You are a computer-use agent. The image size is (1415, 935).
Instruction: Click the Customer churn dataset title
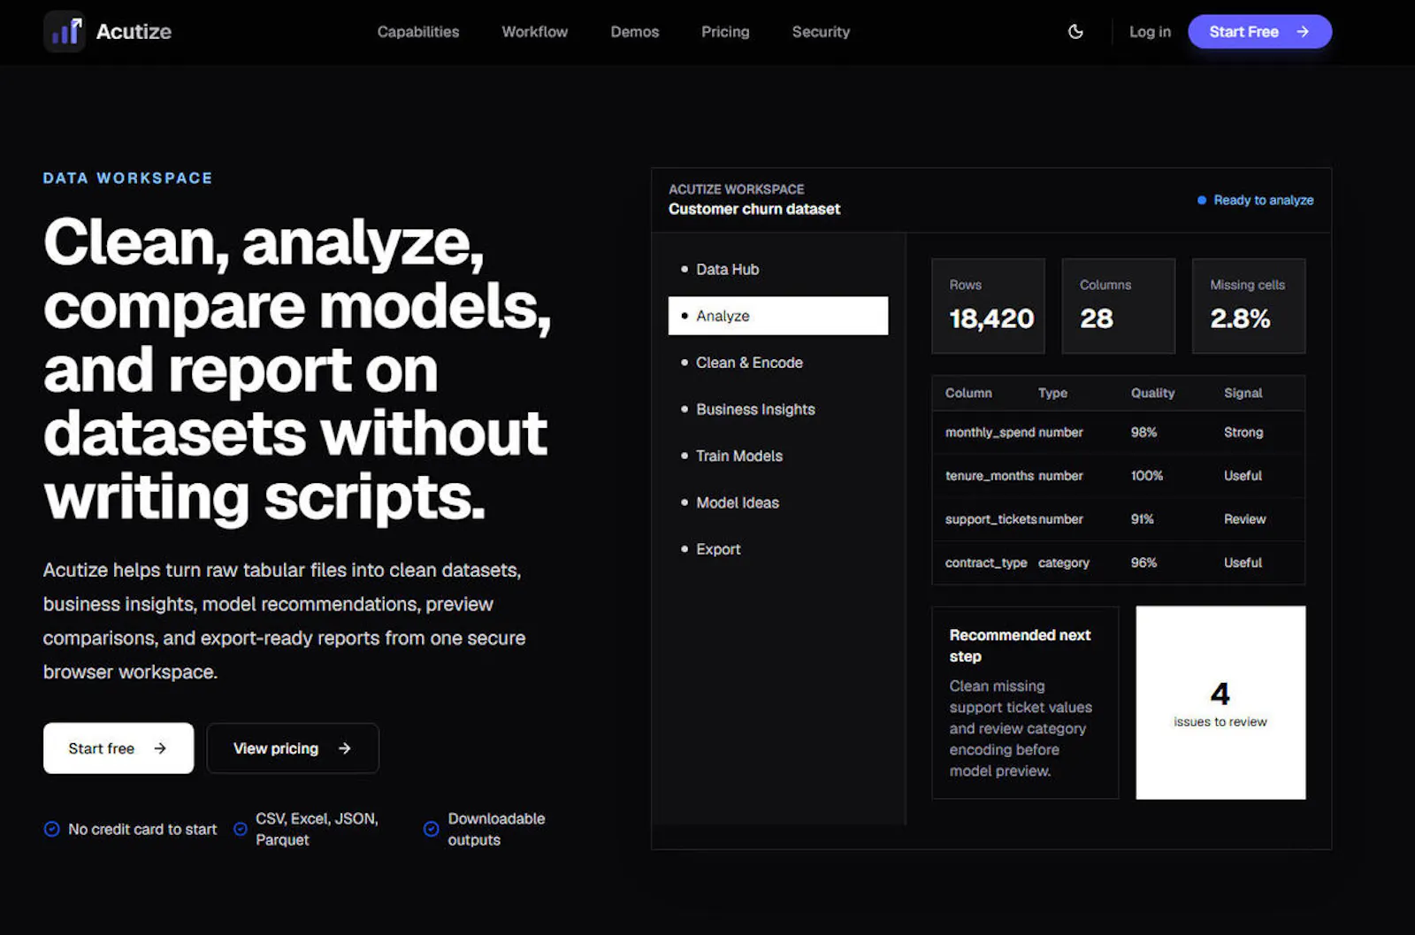point(754,210)
